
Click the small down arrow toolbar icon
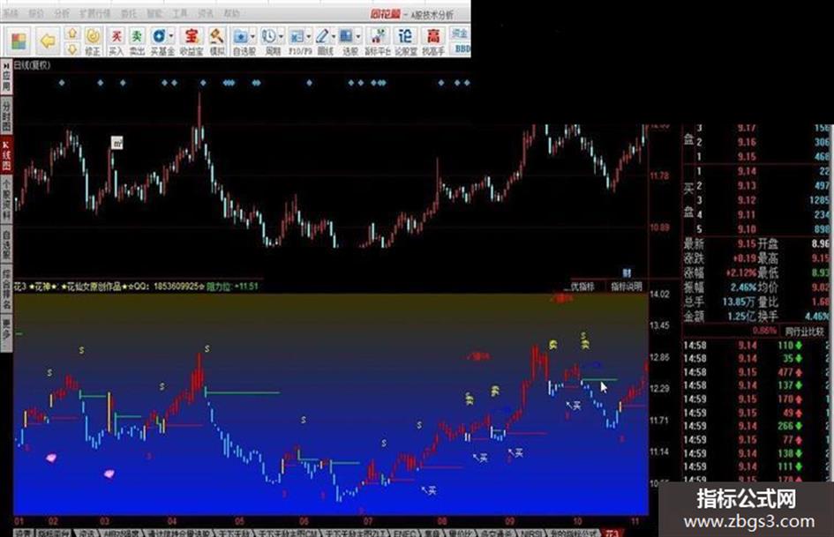click(x=72, y=48)
